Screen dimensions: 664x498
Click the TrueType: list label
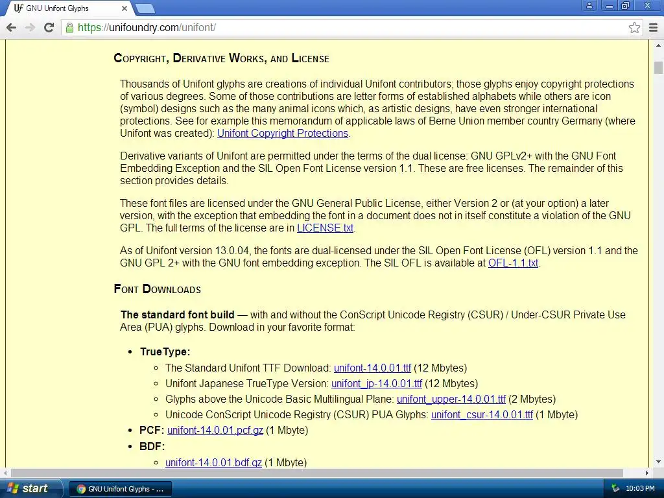tap(165, 352)
